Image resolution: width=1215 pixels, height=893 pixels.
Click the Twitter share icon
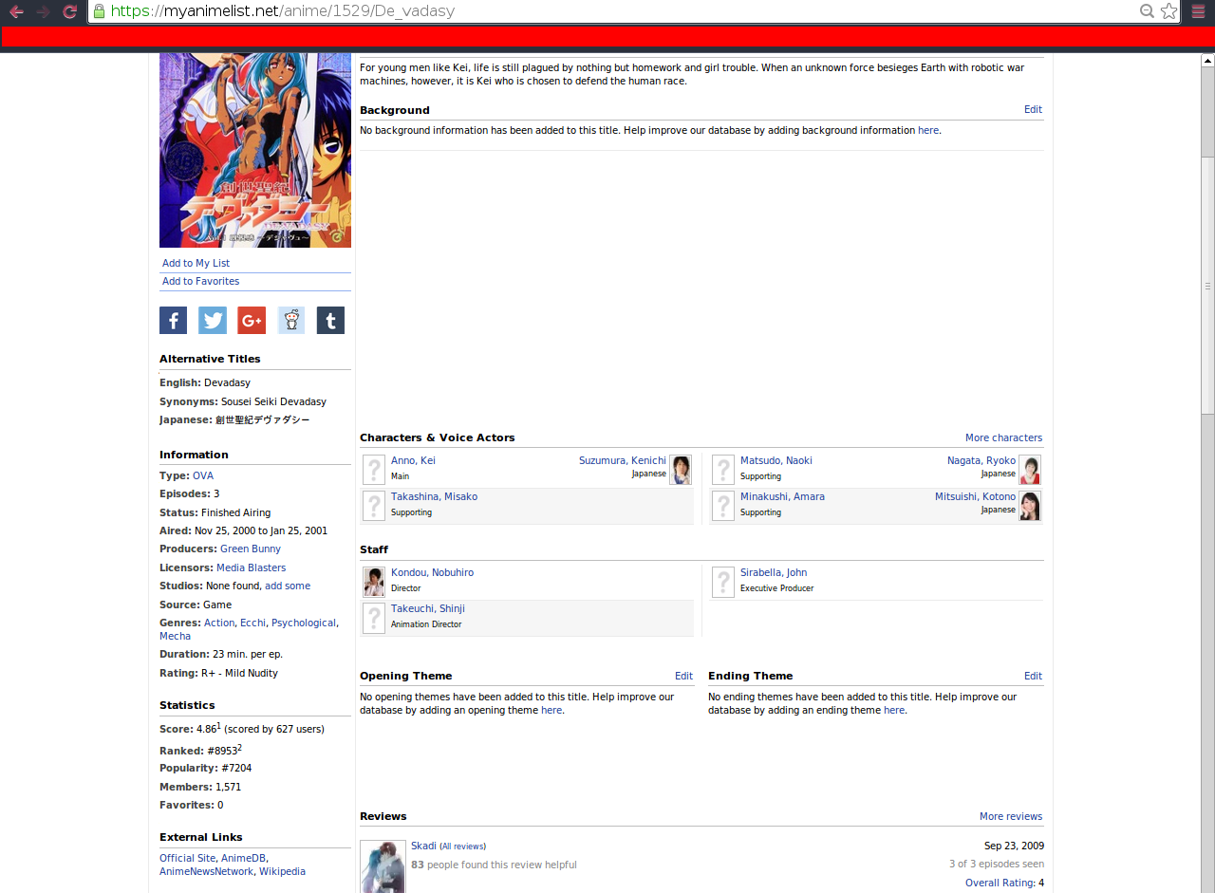tap(213, 321)
